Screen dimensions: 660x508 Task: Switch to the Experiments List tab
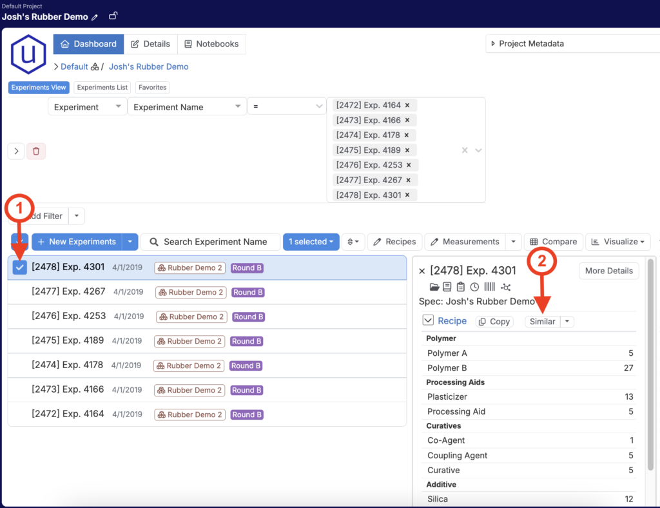102,88
